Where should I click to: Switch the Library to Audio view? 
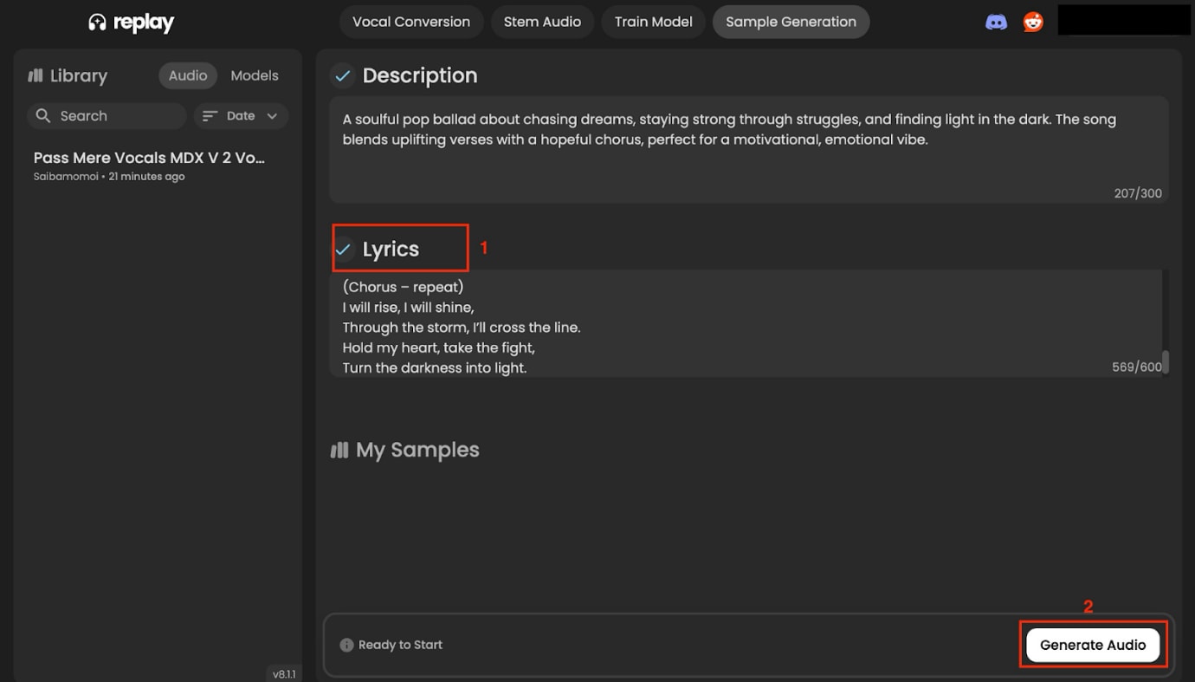tap(187, 75)
